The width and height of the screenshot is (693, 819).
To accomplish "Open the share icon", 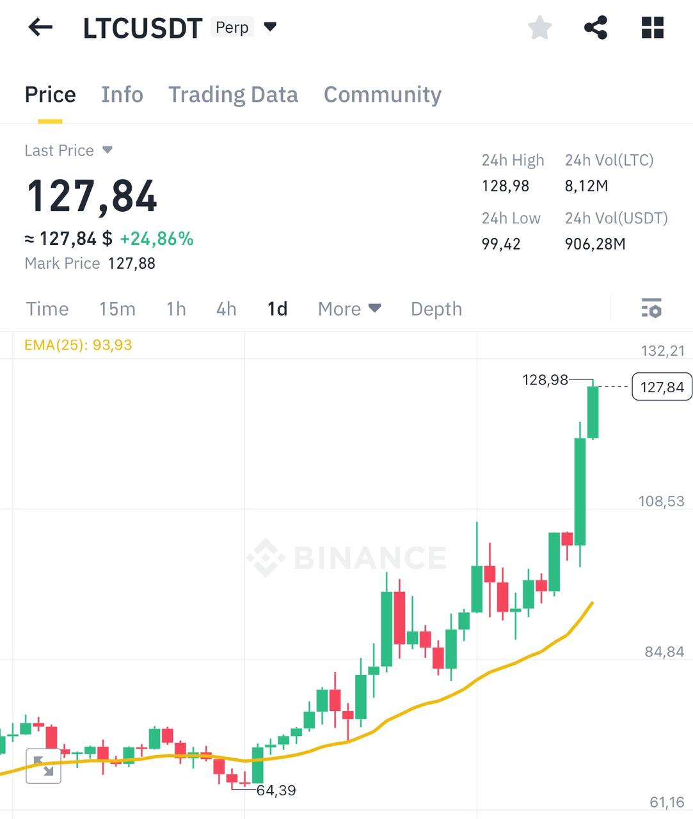I will point(595,28).
